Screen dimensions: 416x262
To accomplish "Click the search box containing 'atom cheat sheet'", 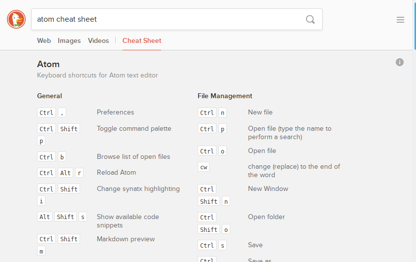I will coord(168,20).
